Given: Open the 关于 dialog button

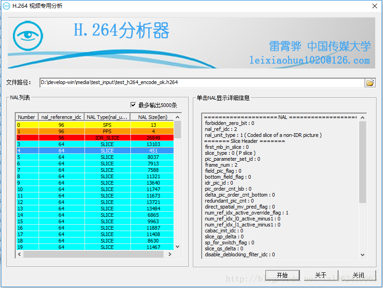Looking at the screenshot, I should click(321, 275).
